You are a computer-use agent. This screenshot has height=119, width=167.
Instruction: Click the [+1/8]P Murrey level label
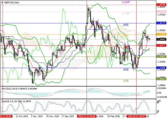pos(126,13)
